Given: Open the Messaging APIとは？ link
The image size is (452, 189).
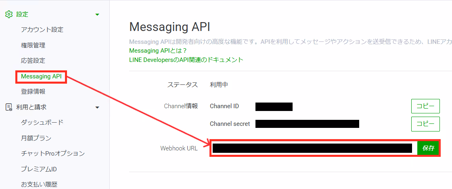Looking at the screenshot, I should point(158,51).
